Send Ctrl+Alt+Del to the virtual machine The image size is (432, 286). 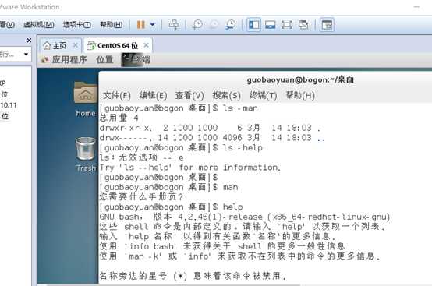(x=174, y=25)
